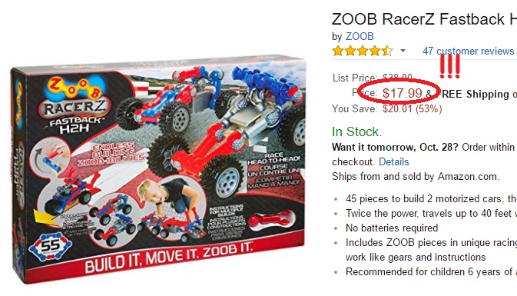Image resolution: width=517 pixels, height=296 pixels.
Task: Click the four-and-a-half star rating icons
Action: click(363, 51)
